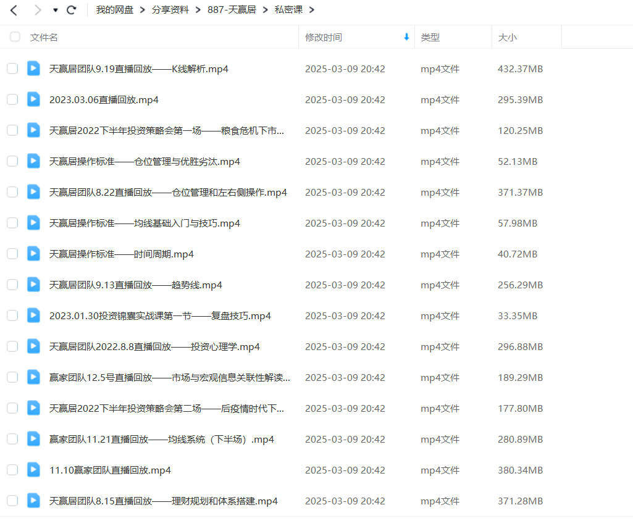The image size is (633, 526).
Task: Select the 380.34MB size cell
Action: click(x=520, y=470)
